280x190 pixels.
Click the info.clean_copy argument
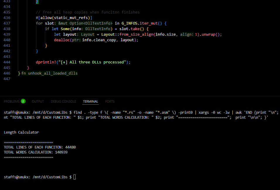99,40
